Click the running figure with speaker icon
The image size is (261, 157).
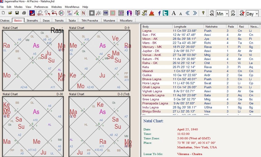(145, 13)
